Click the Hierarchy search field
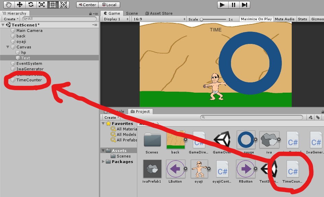This screenshot has width=324, height=197. click(x=59, y=19)
